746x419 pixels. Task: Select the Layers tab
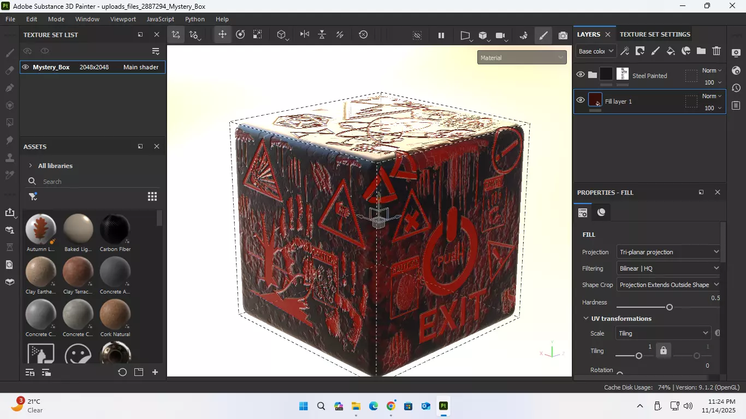pyautogui.click(x=589, y=34)
